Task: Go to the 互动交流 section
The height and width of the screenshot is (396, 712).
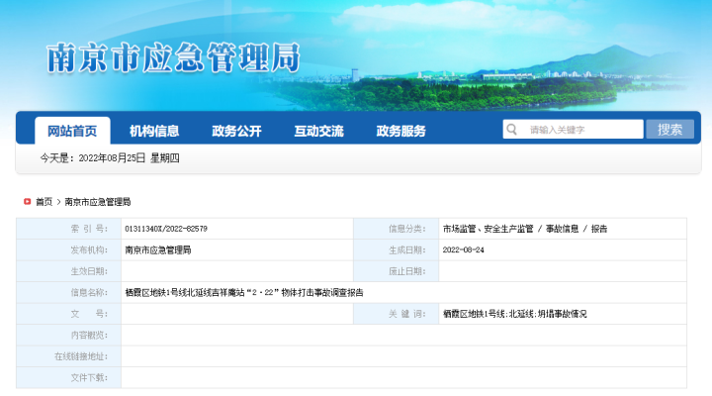Action: 318,131
